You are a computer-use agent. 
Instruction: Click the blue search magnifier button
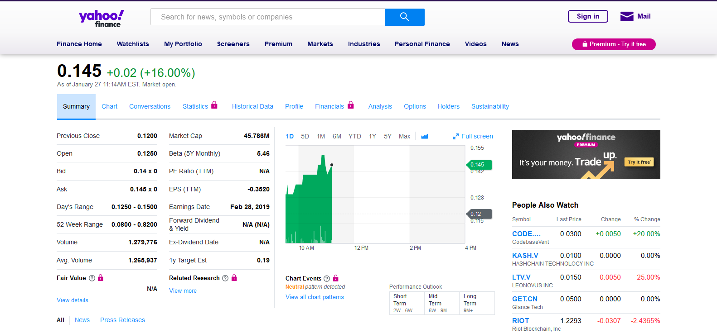coord(404,17)
